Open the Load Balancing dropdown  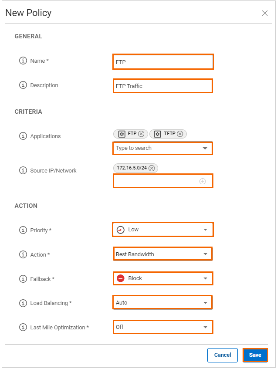pos(163,303)
